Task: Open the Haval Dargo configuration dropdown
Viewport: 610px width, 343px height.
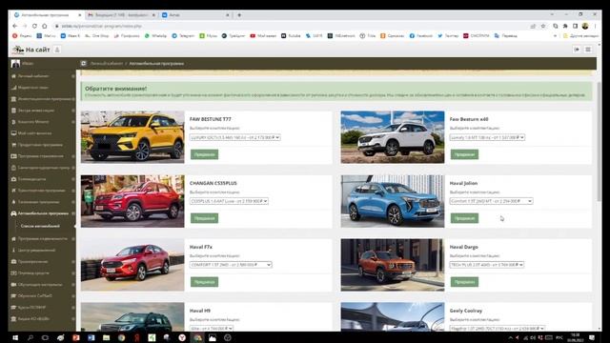Action: (487, 265)
